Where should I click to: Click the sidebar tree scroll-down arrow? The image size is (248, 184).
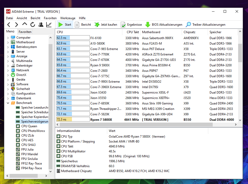click(50, 171)
